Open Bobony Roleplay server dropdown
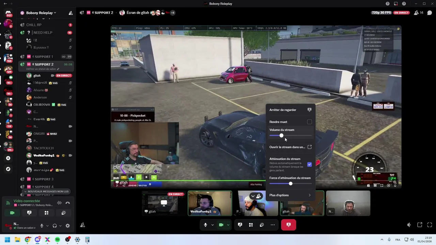The image size is (436, 245). (x=42, y=13)
